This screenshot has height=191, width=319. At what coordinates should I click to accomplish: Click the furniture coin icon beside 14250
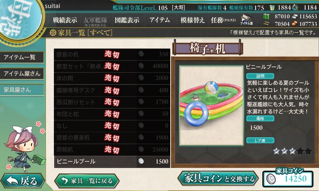coord(271,179)
